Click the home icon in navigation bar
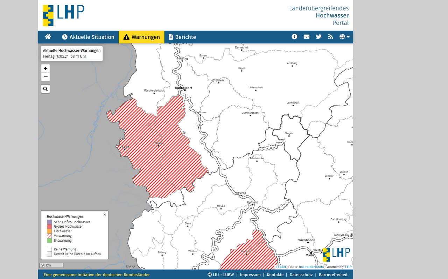The image size is (448, 279). [48, 37]
